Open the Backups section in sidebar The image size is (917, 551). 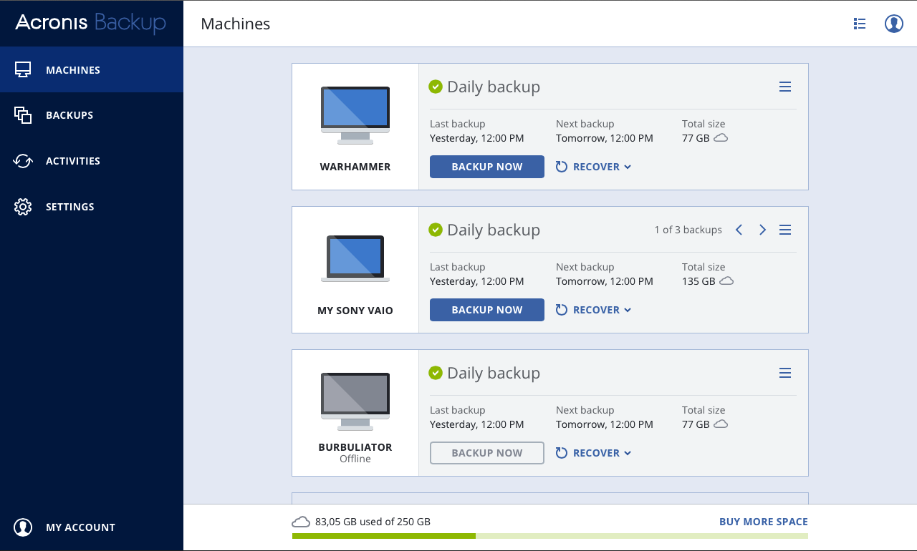69,115
